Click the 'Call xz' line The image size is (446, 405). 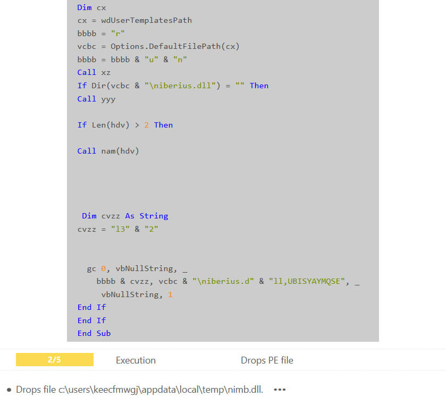(94, 72)
